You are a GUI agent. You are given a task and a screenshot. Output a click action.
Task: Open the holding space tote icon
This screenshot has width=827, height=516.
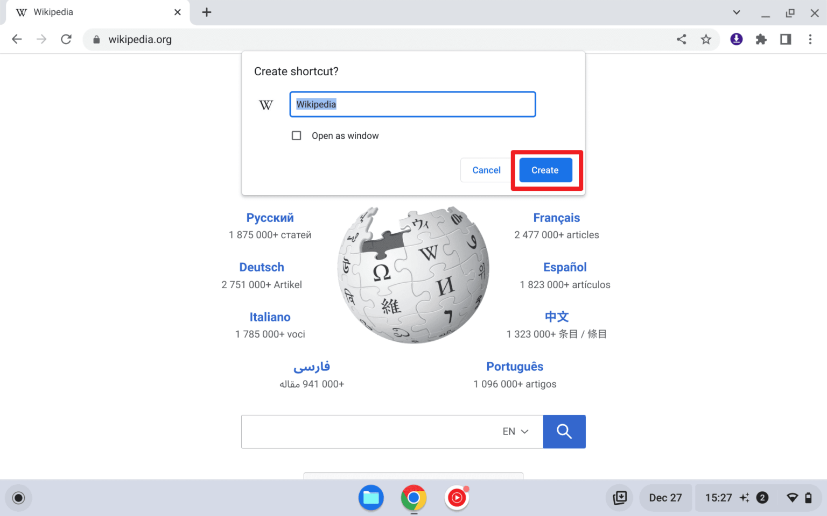coord(620,498)
